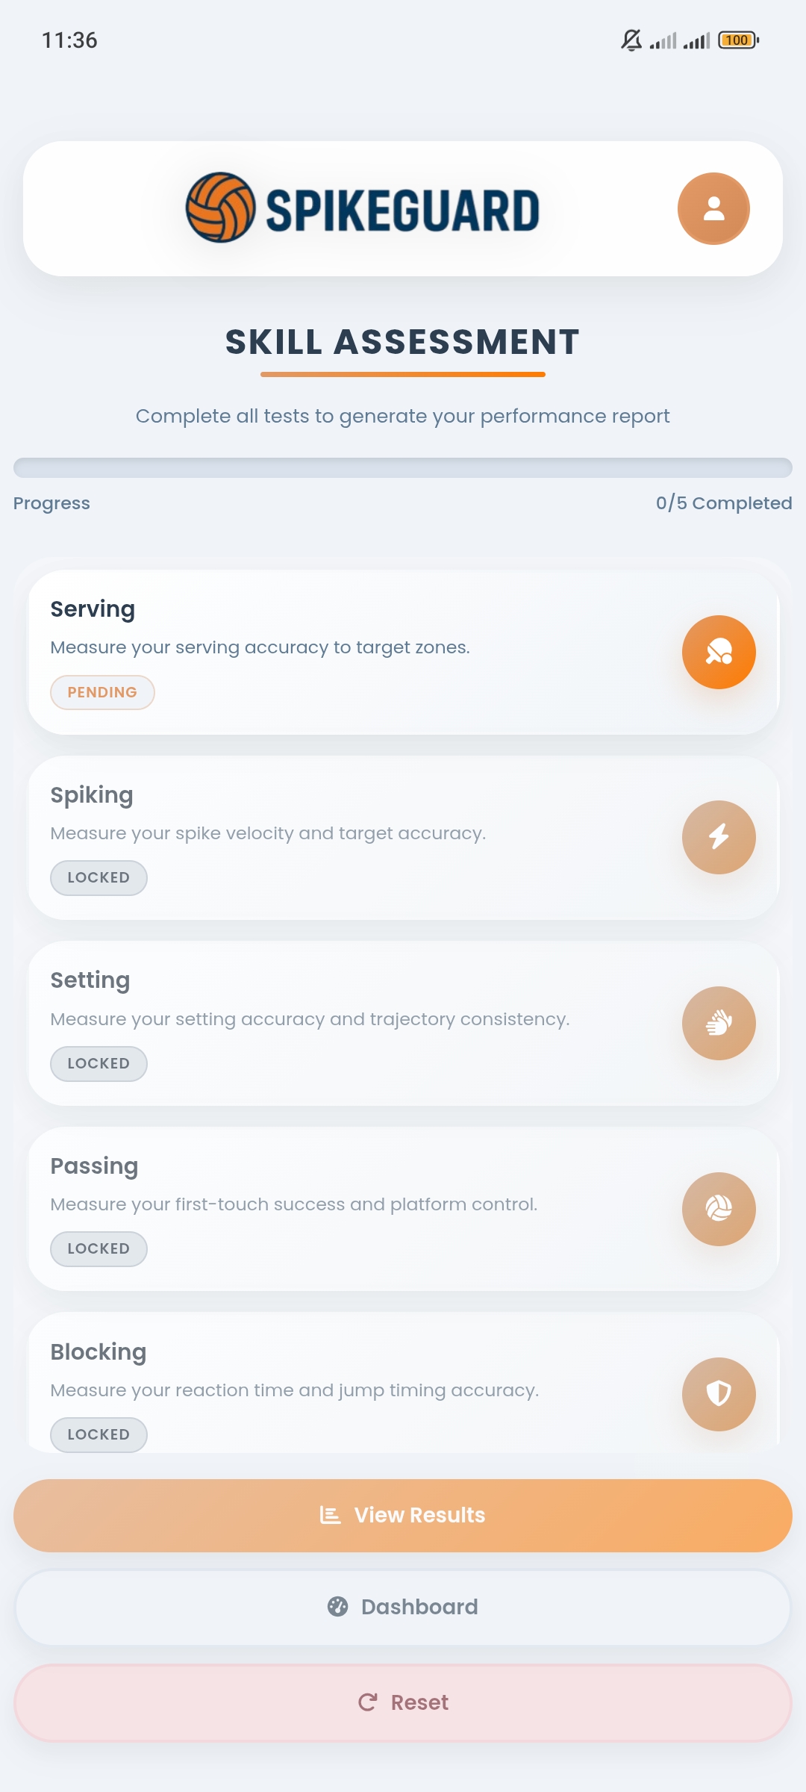Viewport: 806px width, 1792px height.
Task: Tap the Blocking shield icon
Action: [x=719, y=1394]
